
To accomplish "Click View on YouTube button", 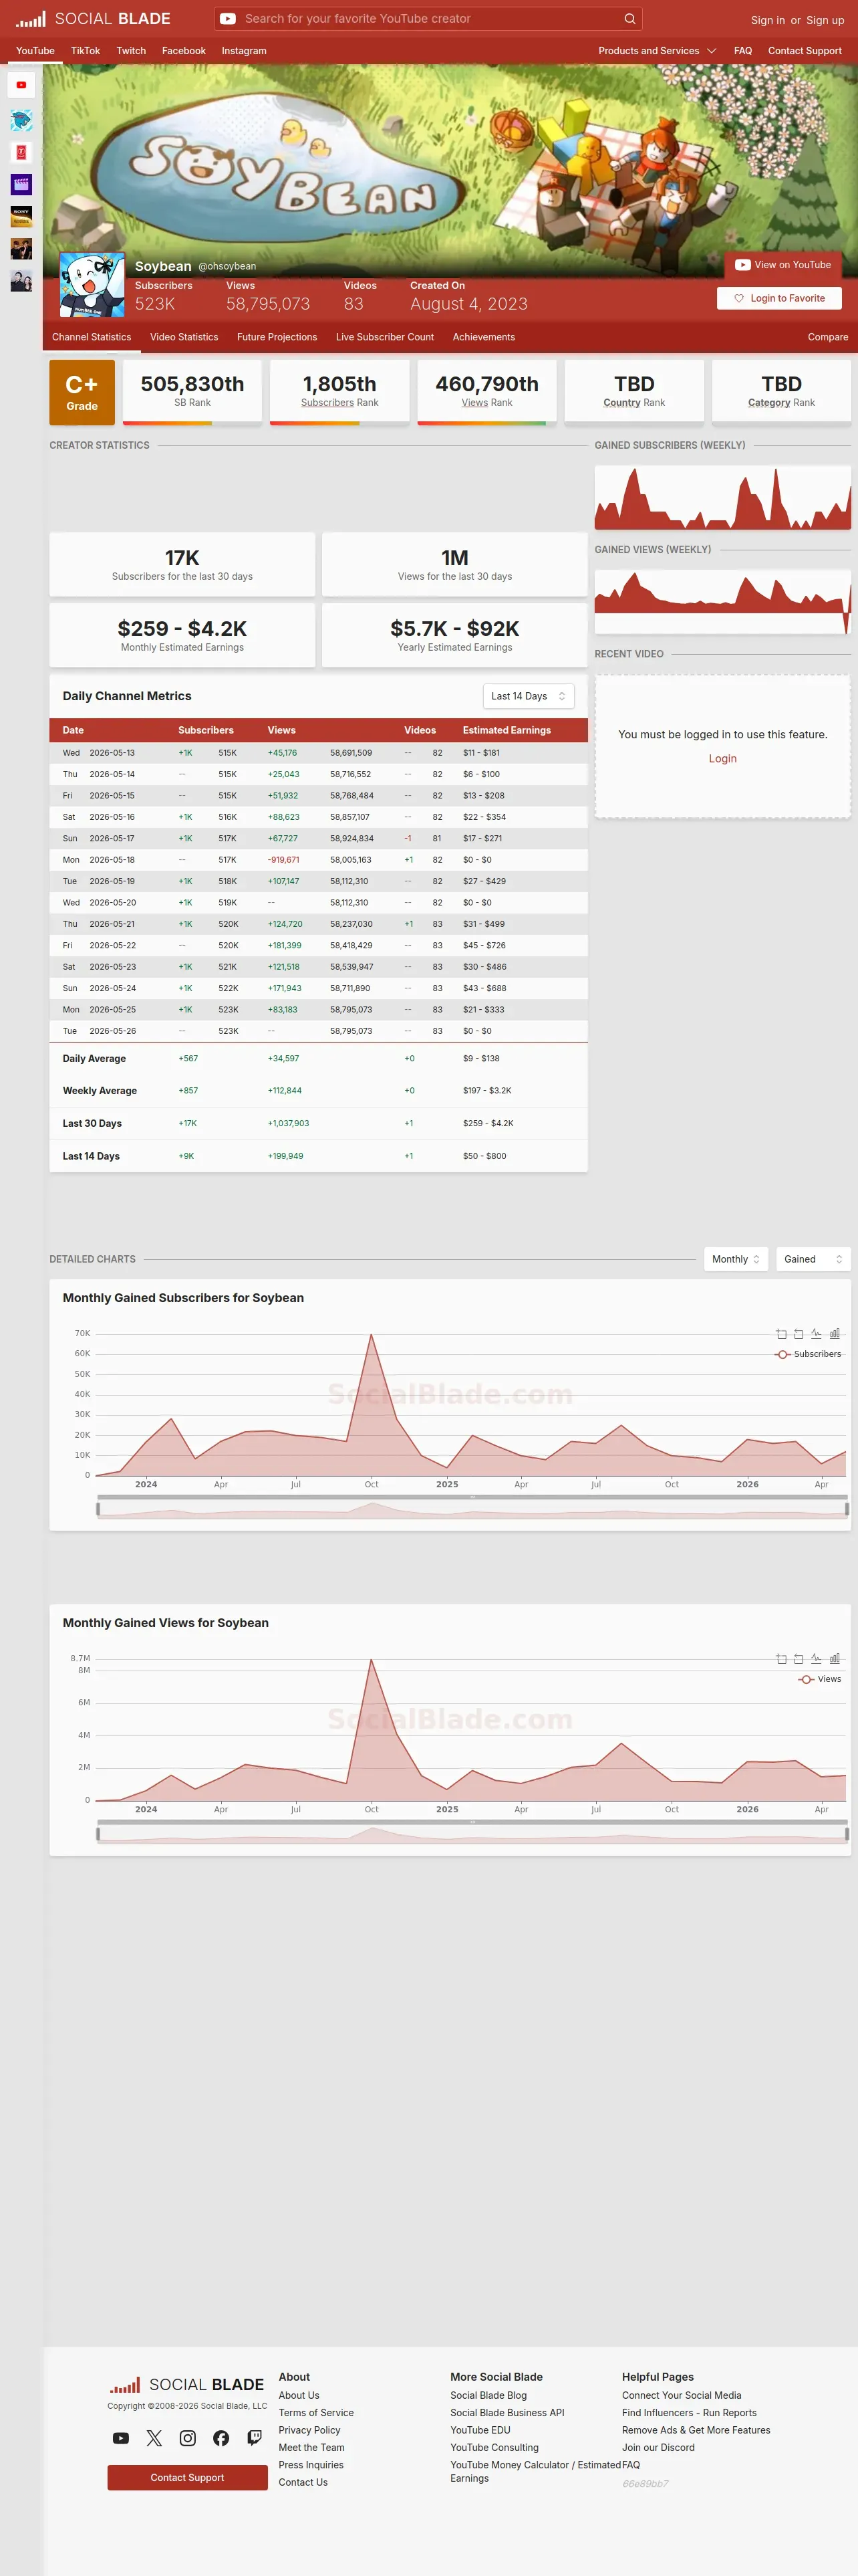I will tap(783, 265).
